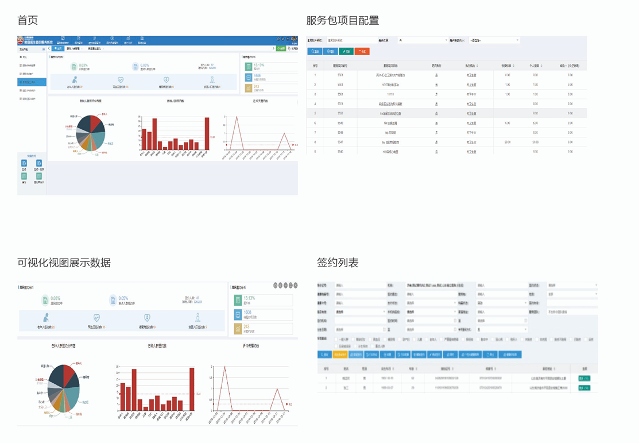The width and height of the screenshot is (639, 443).
Task: Expand the rightmost filter dropdown in 服务包项目配置
Action: tap(494, 40)
